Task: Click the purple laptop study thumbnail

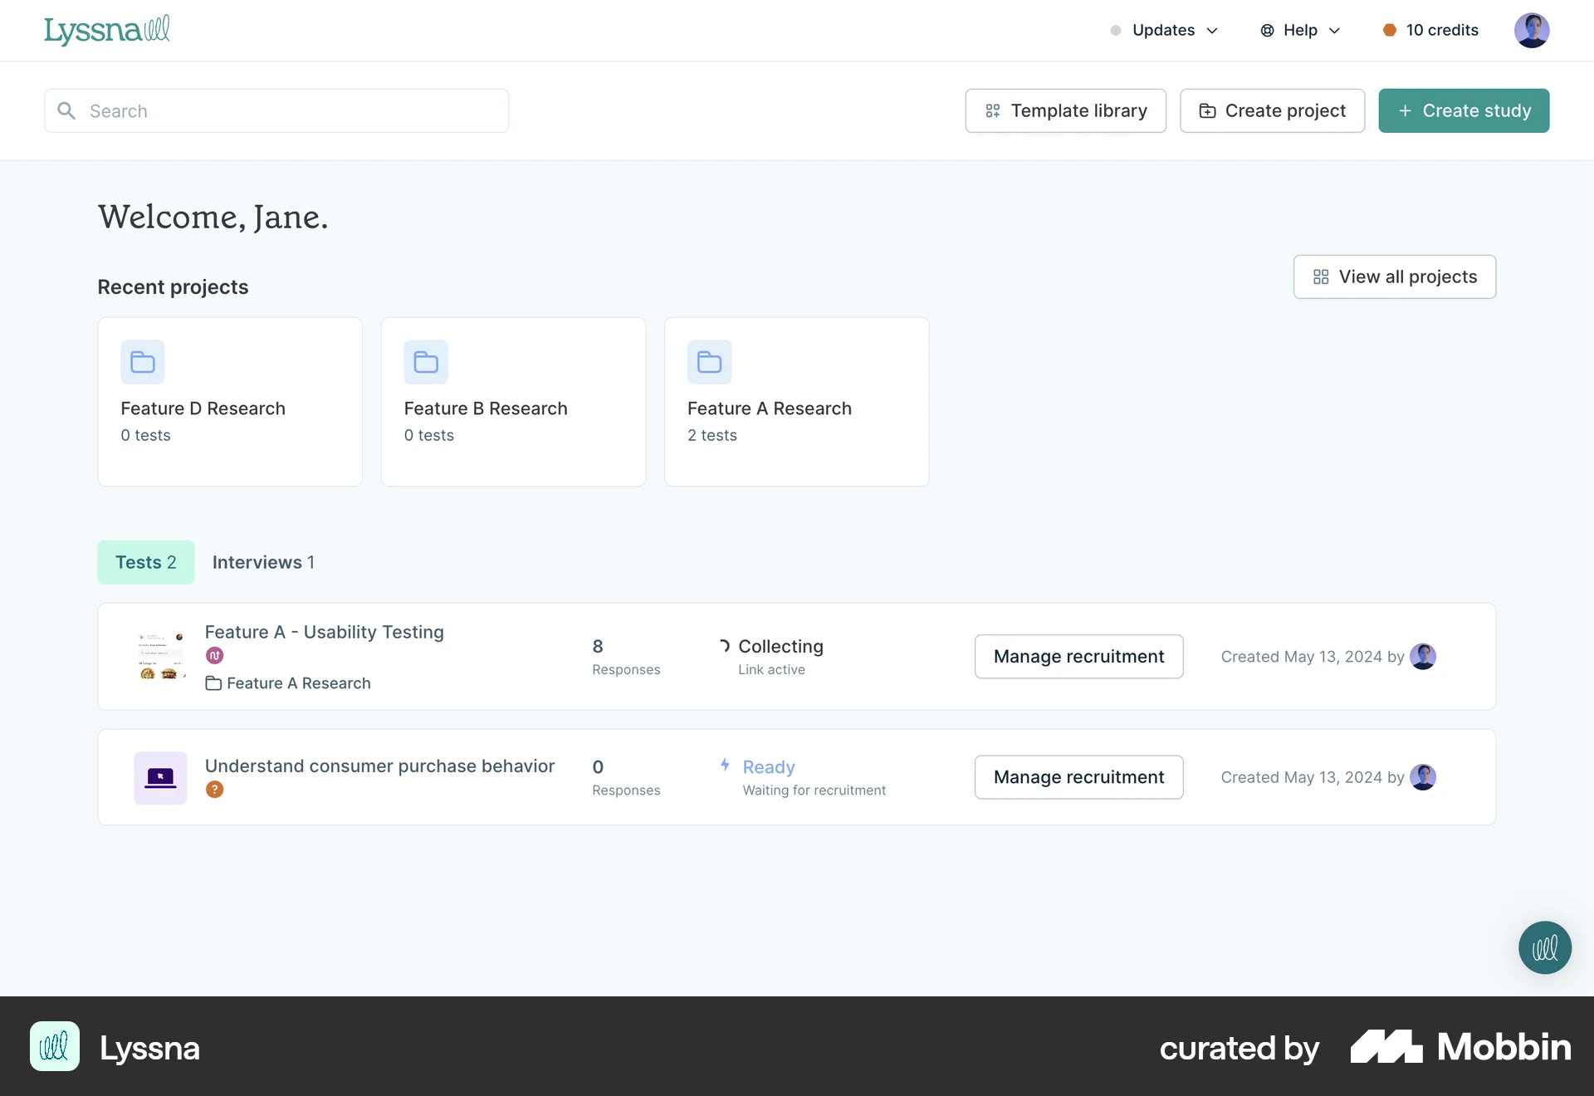Action: 160,778
